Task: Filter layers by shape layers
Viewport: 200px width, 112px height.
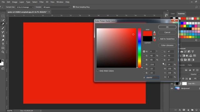Action: pyautogui.click(x=197, y=70)
